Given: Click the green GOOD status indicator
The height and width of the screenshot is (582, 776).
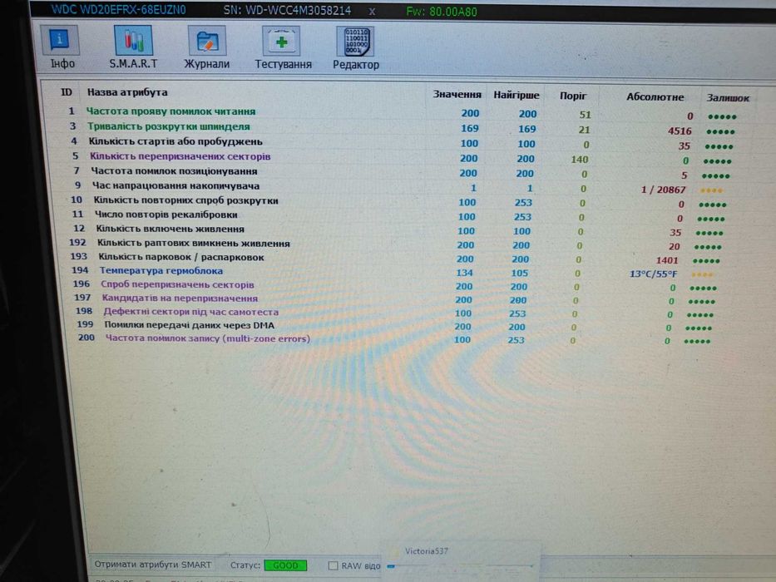Looking at the screenshot, I should tap(285, 565).
